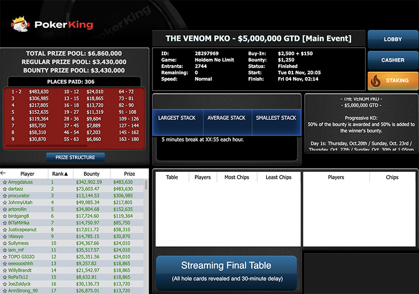Open the Lobby
This screenshot has width=419, height=294.
393,39
